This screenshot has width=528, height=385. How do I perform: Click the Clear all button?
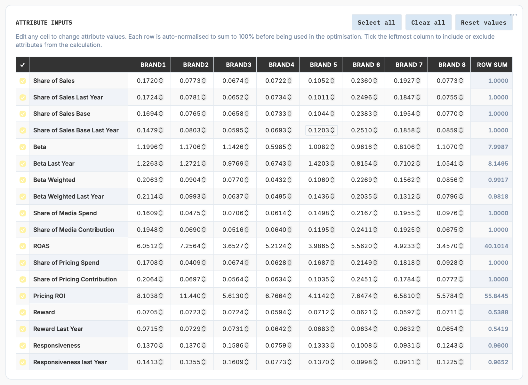(x=428, y=22)
